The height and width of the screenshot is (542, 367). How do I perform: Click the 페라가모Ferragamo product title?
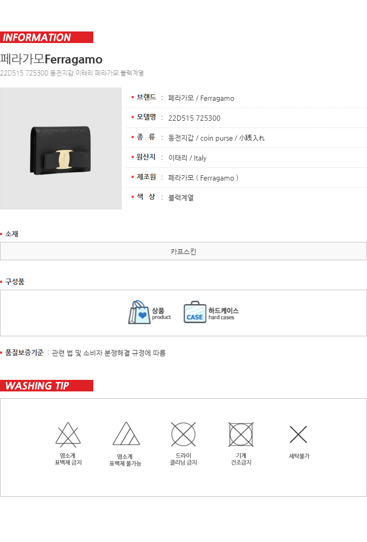point(51,59)
